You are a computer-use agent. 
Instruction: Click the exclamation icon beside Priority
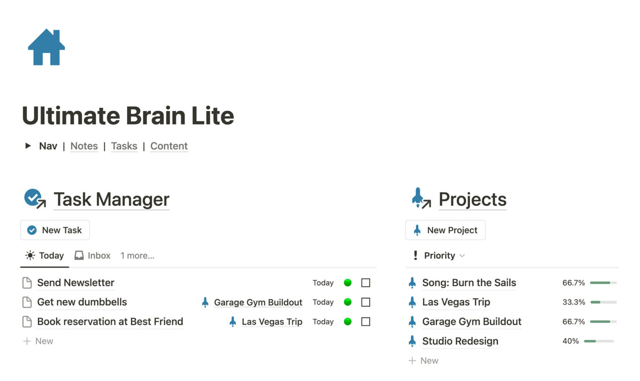click(x=415, y=255)
